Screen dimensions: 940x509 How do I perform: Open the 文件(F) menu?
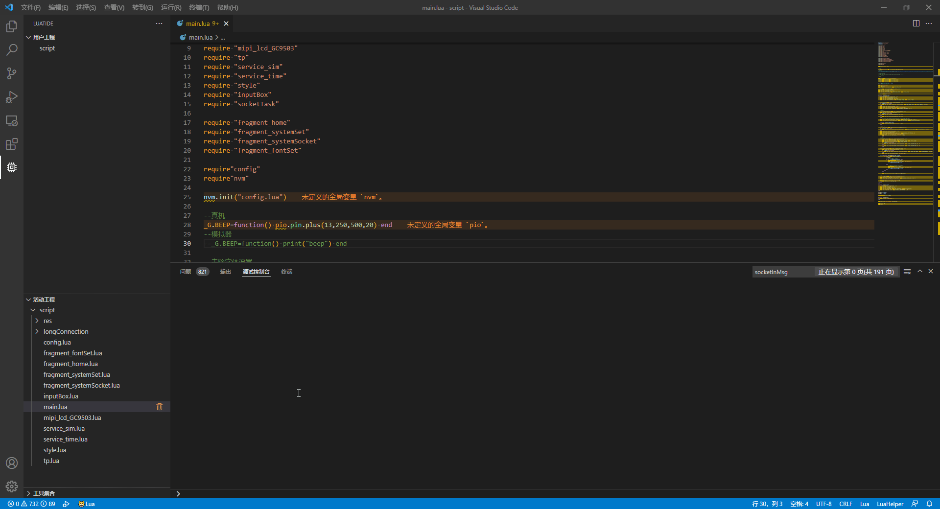pyautogui.click(x=31, y=7)
